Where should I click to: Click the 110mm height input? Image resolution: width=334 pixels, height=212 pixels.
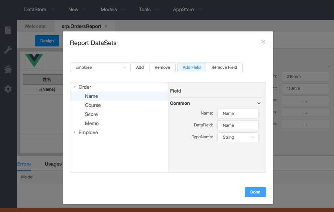coord(305,88)
